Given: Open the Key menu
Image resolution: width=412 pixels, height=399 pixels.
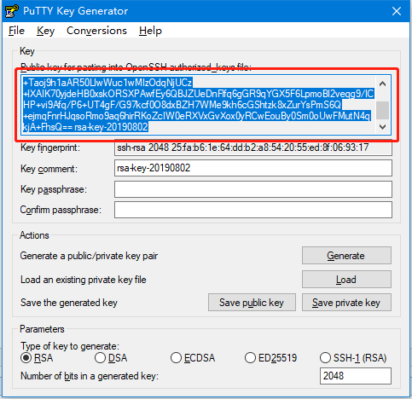Looking at the screenshot, I should (x=45, y=31).
